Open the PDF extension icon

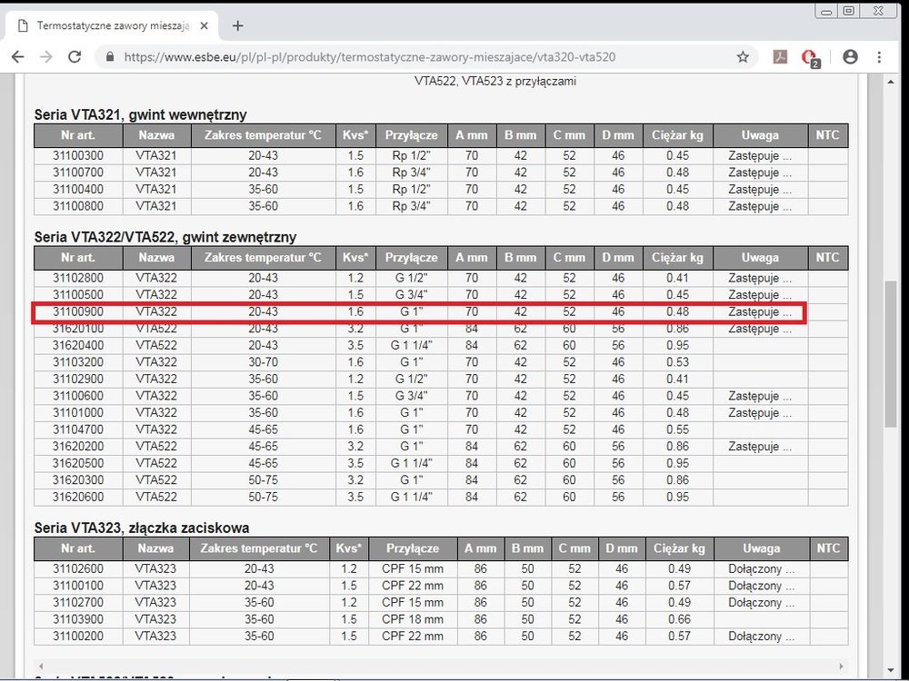click(780, 56)
